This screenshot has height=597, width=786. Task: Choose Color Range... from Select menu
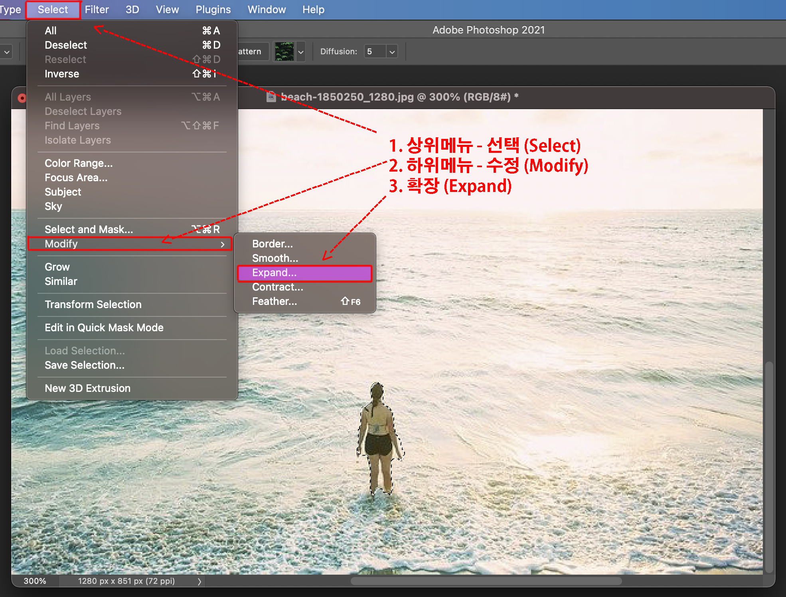point(79,163)
